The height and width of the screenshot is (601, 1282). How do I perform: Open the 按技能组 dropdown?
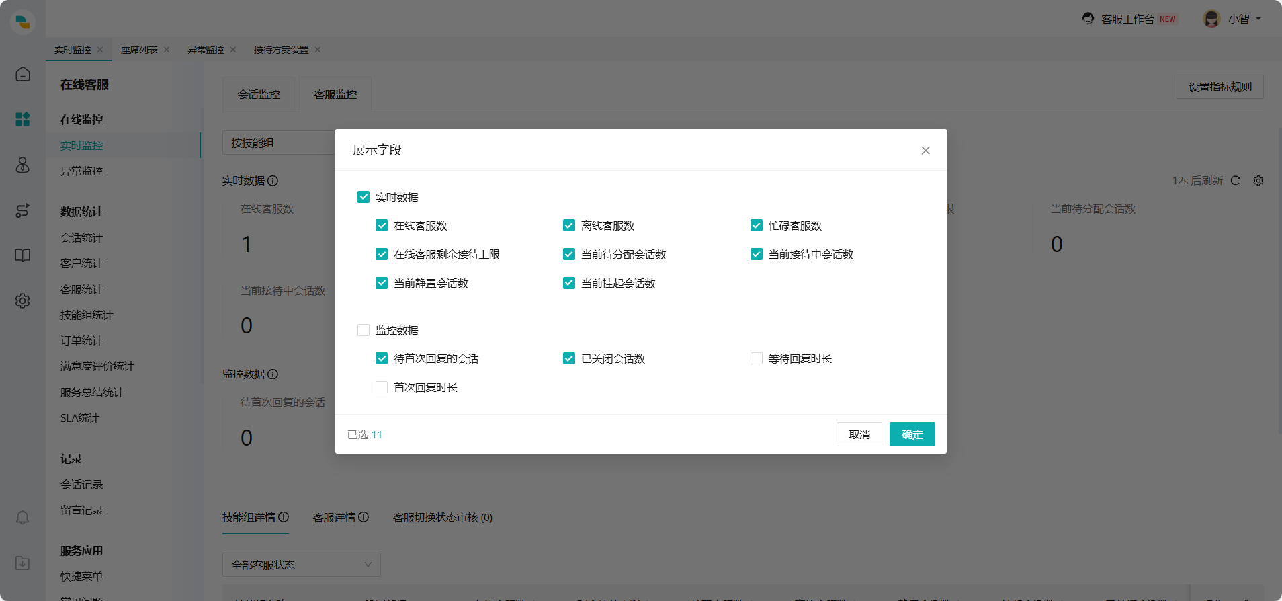(279, 143)
